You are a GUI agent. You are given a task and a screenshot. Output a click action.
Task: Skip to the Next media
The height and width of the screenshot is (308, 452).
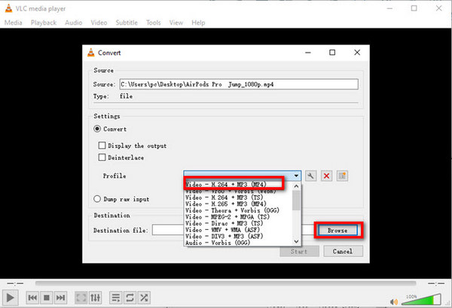tap(60, 297)
